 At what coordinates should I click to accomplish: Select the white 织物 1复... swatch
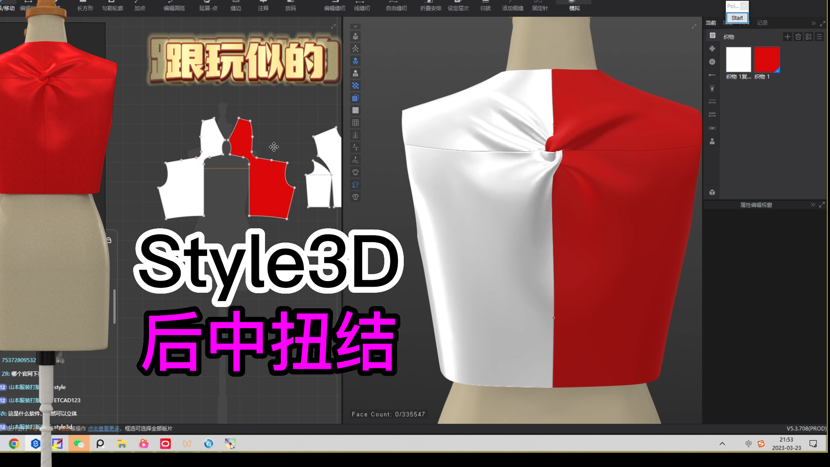738,59
